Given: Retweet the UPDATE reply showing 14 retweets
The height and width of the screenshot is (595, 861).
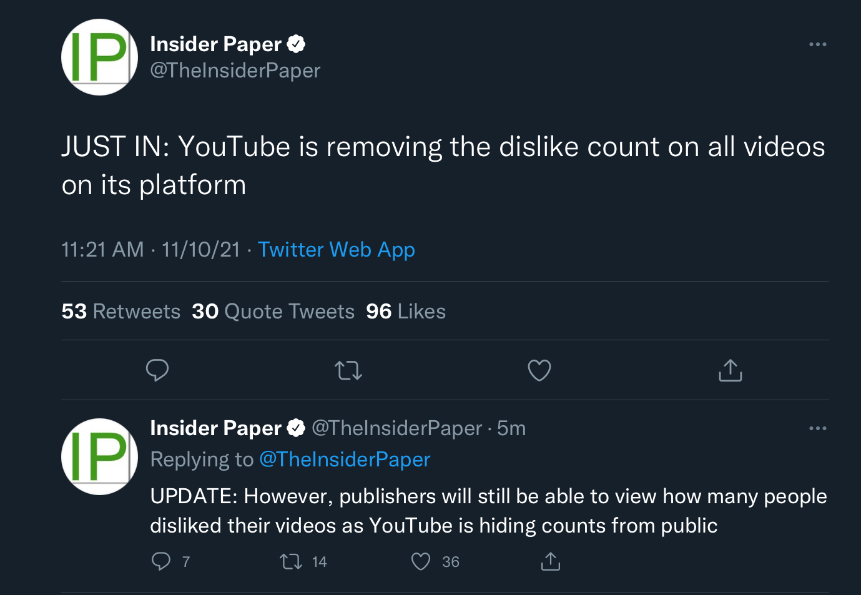Looking at the screenshot, I should (x=303, y=561).
